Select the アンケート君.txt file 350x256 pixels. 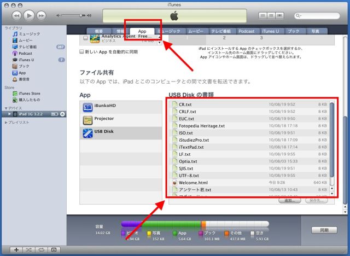[249, 190]
